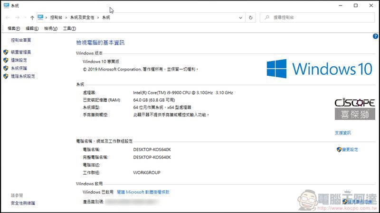Open 進階系統設定 from sidebar
The width and height of the screenshot is (380, 213).
click(x=23, y=76)
